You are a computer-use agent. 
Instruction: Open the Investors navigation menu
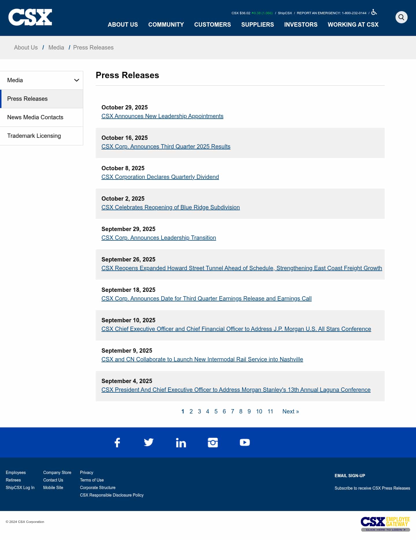[x=301, y=25]
